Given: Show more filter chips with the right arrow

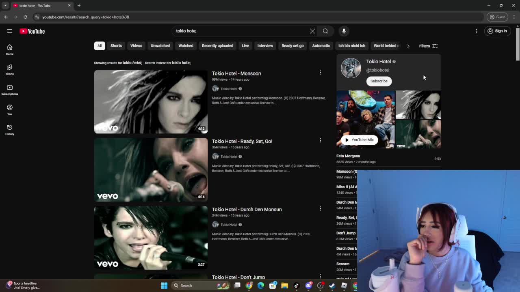Looking at the screenshot, I should [408, 46].
